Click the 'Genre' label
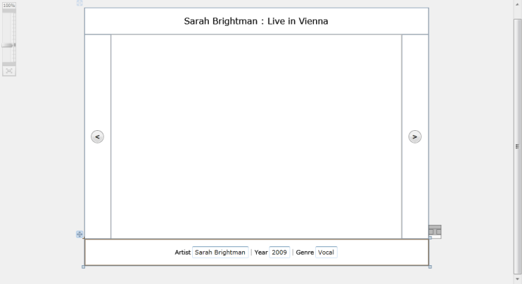Screen dimensions: 522x284 tap(305, 253)
